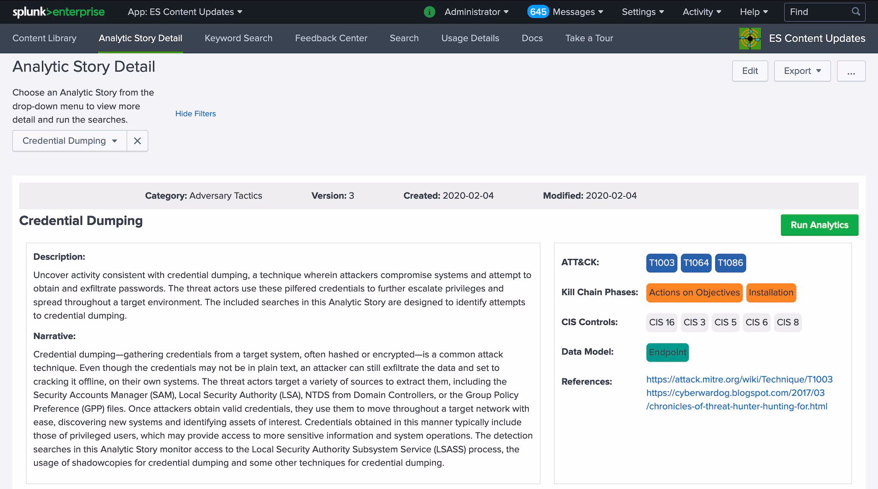Toggle filters with Hide Filters link
This screenshot has height=489, width=878.
click(195, 114)
